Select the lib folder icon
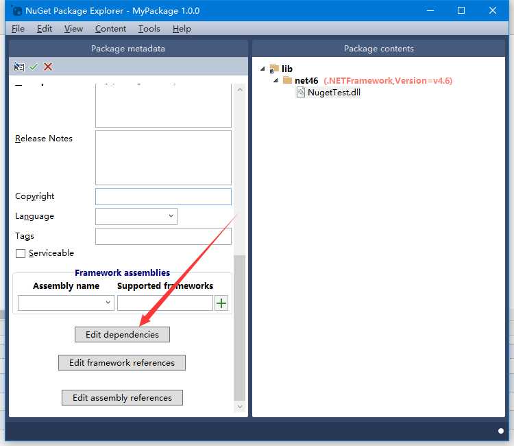 (274, 69)
